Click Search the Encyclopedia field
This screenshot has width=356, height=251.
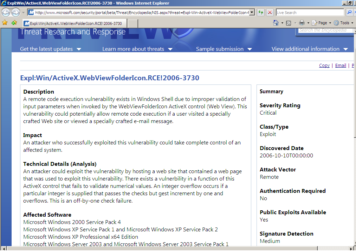click(x=325, y=30)
